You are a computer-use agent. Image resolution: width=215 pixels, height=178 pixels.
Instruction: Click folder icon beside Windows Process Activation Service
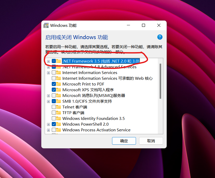pos(58,130)
